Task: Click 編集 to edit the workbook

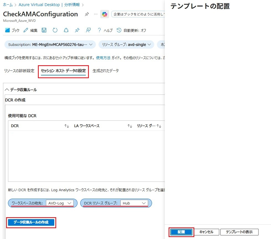Action: (x=30, y=30)
